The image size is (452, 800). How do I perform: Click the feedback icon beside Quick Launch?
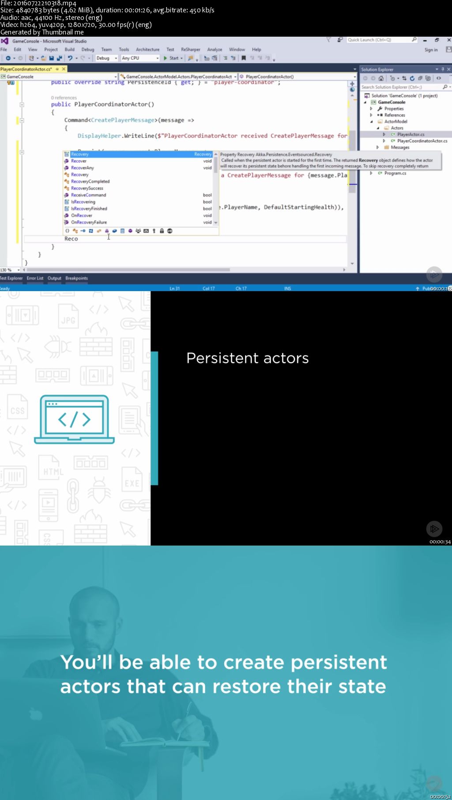click(x=340, y=40)
